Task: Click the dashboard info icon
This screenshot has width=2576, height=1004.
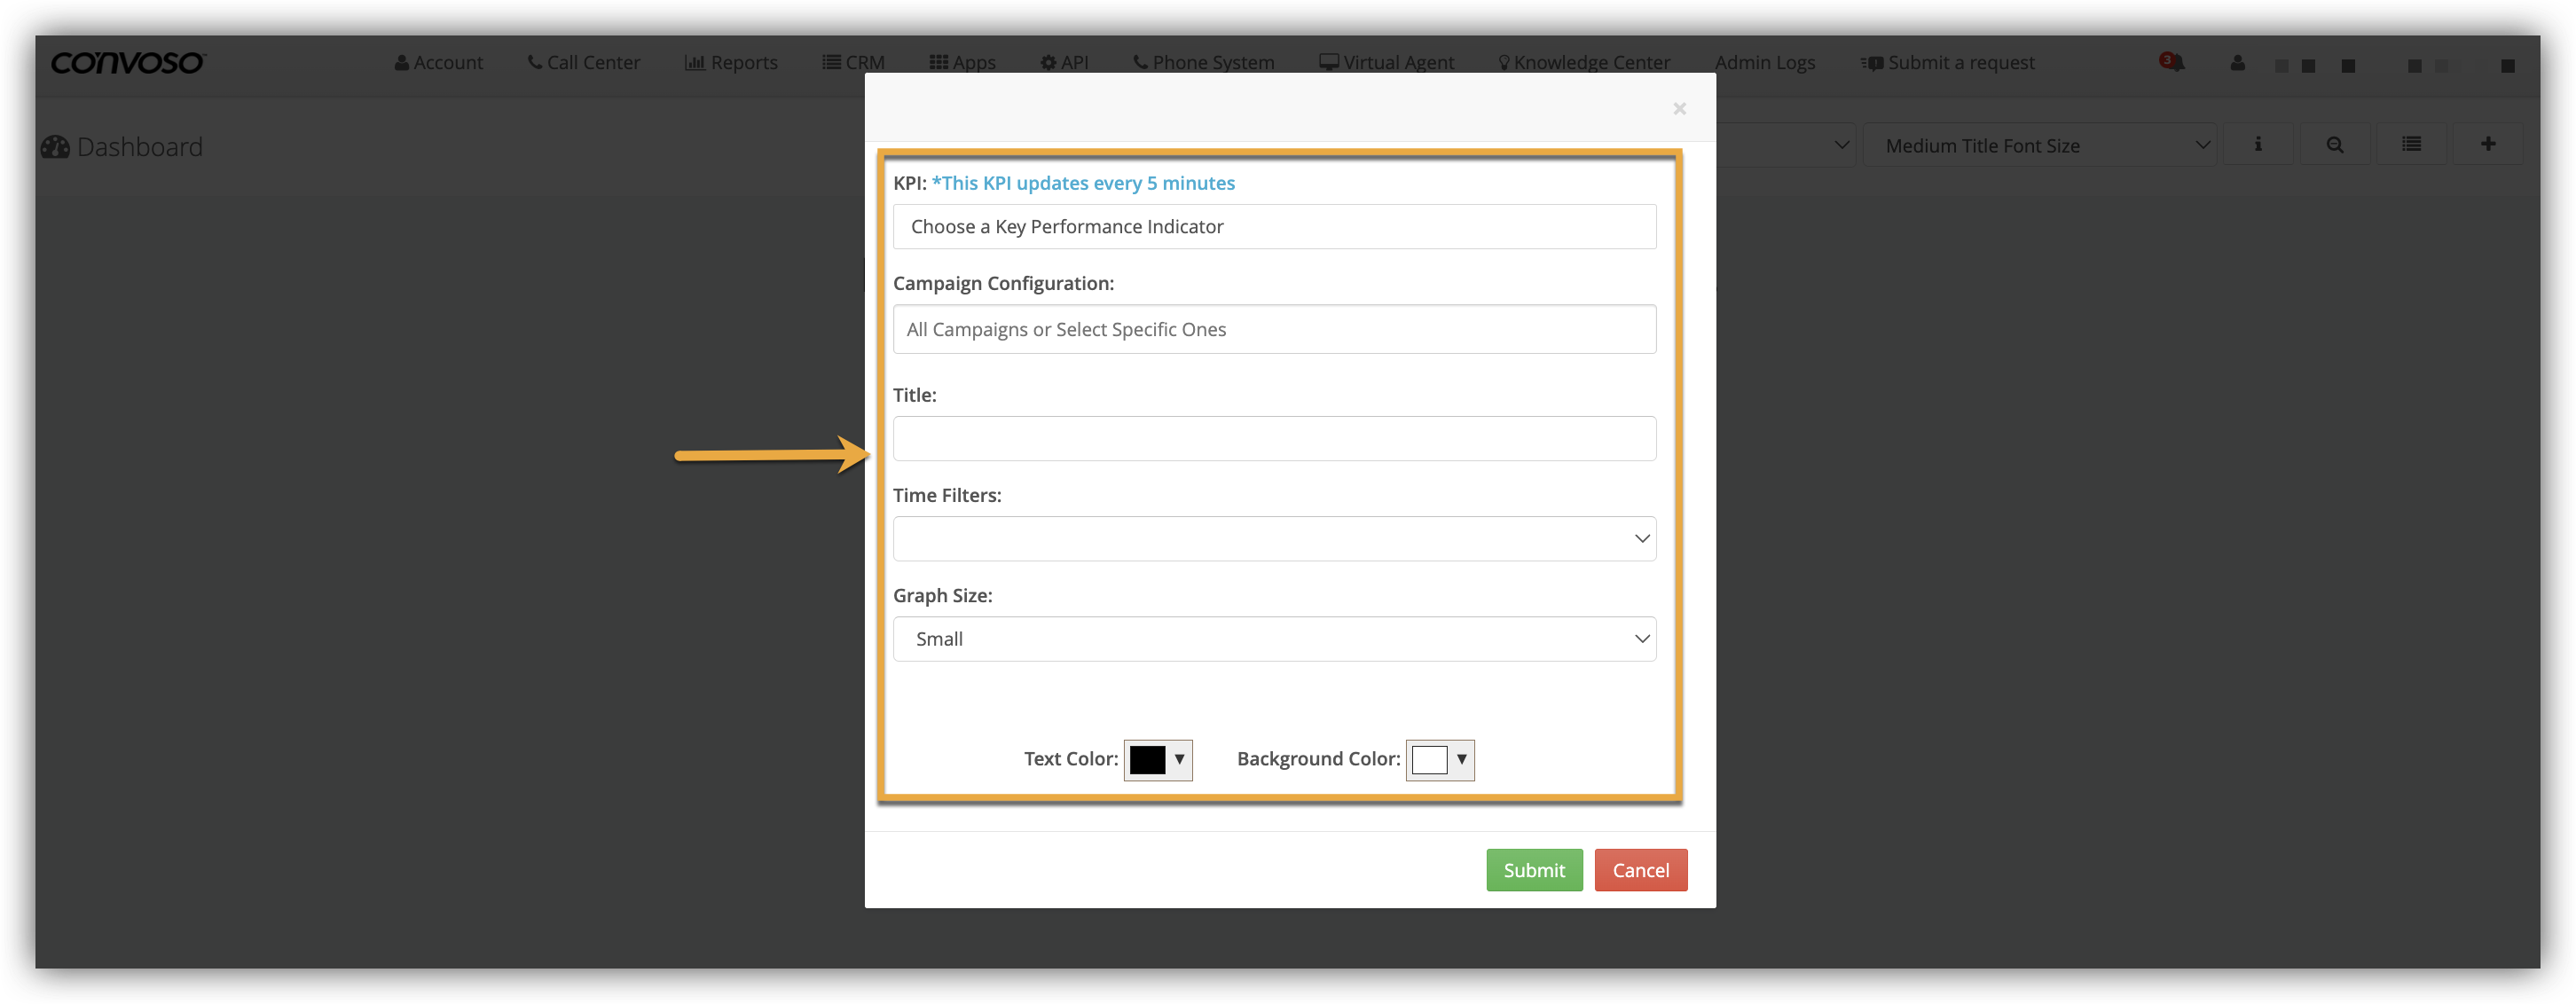Action: tap(2257, 145)
